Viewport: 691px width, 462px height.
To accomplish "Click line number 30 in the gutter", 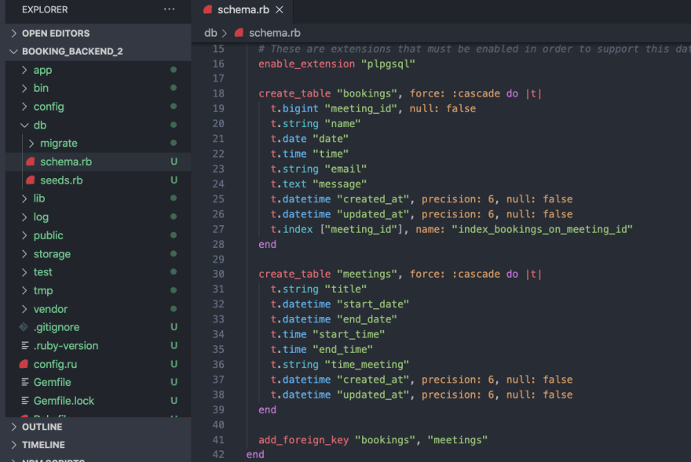I will pyautogui.click(x=218, y=274).
